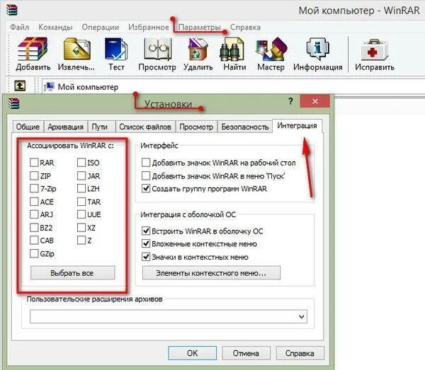
Task: Toggle 'Значки в контекстных меню' checkbox
Action: click(146, 257)
